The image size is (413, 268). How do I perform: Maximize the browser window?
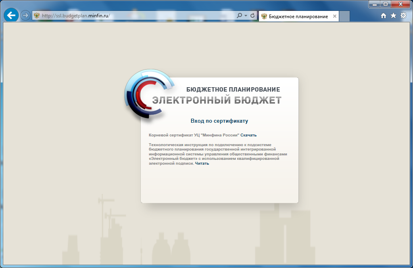pyautogui.click(x=385, y=4)
